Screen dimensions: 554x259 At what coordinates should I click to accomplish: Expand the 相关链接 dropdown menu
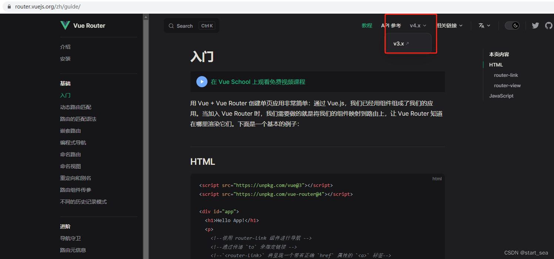pyautogui.click(x=450, y=25)
